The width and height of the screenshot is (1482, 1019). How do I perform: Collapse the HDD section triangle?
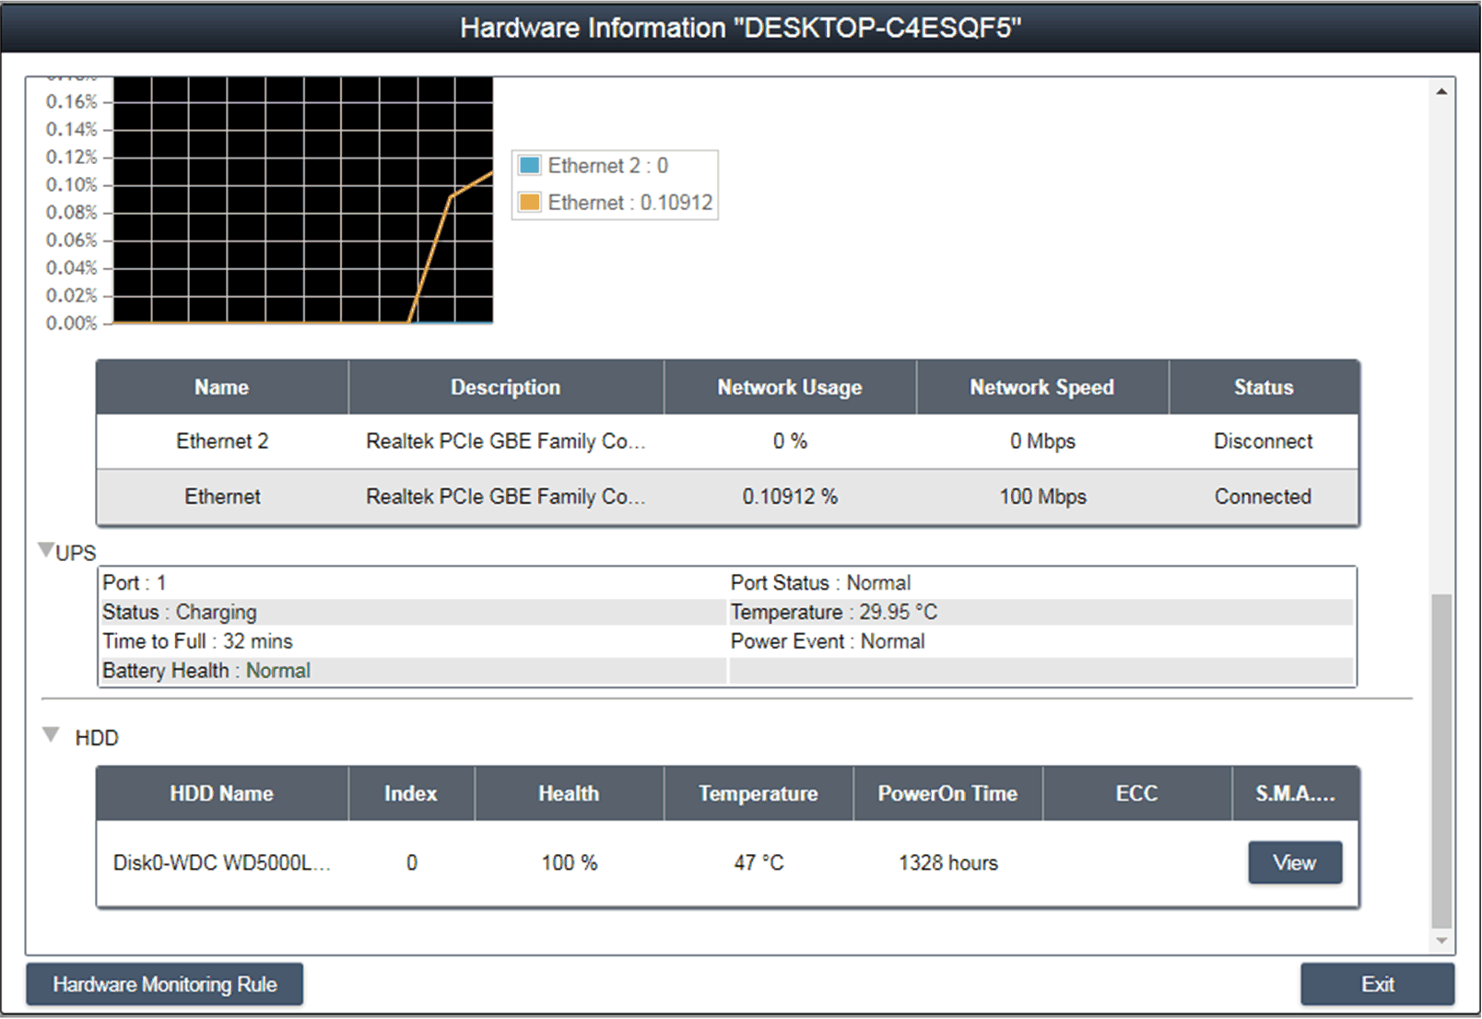click(52, 735)
